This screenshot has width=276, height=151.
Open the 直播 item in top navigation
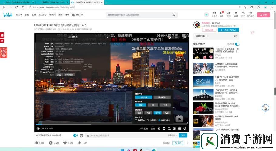point(33,14)
